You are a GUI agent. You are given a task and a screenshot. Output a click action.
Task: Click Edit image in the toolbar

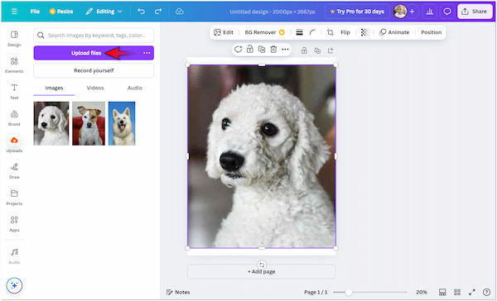pyautogui.click(x=224, y=32)
